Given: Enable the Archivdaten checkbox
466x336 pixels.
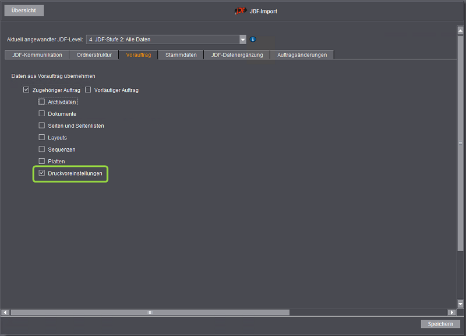Looking at the screenshot, I should [x=42, y=102].
